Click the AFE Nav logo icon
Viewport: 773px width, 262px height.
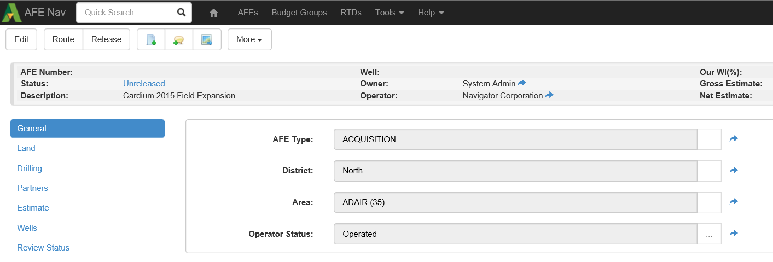[x=11, y=13]
